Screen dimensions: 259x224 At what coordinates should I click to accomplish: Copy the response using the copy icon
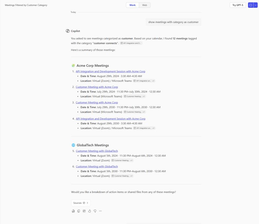click(x=79, y=211)
